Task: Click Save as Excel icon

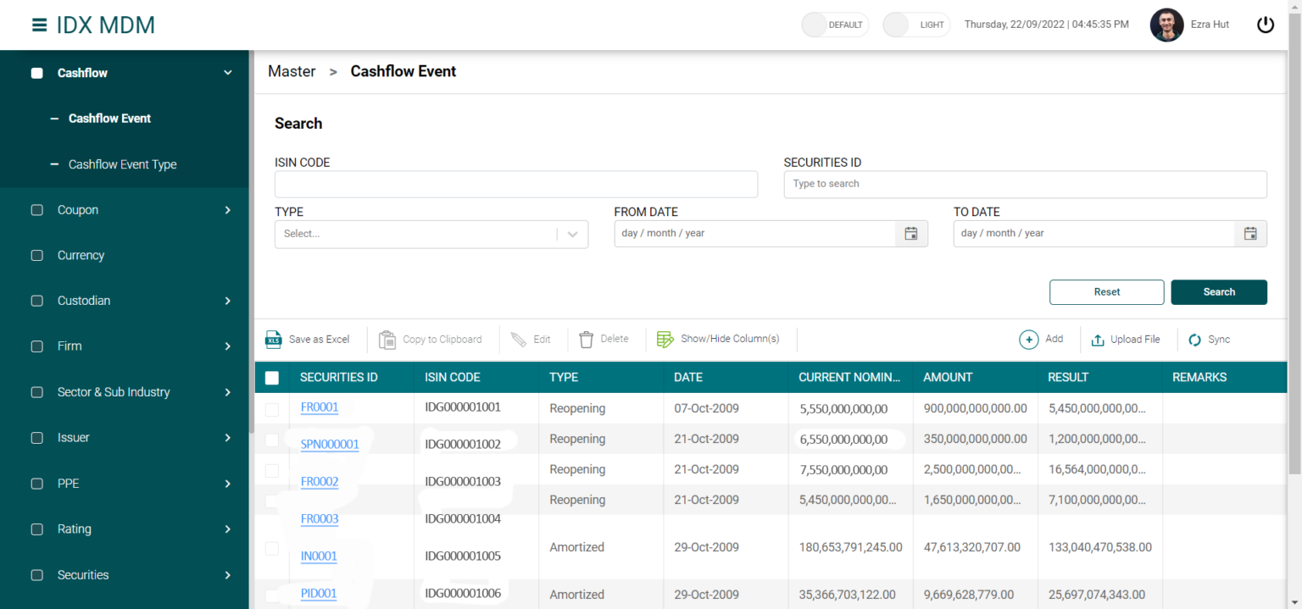Action: (274, 340)
